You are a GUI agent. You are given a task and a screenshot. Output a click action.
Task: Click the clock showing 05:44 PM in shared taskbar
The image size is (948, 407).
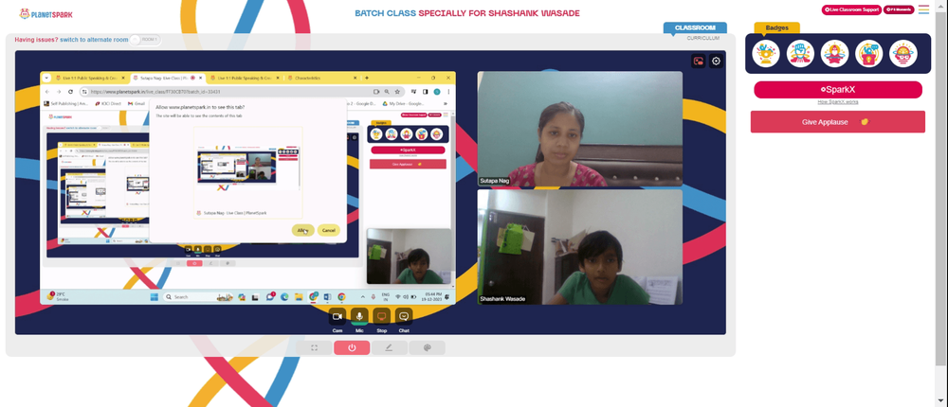click(432, 296)
